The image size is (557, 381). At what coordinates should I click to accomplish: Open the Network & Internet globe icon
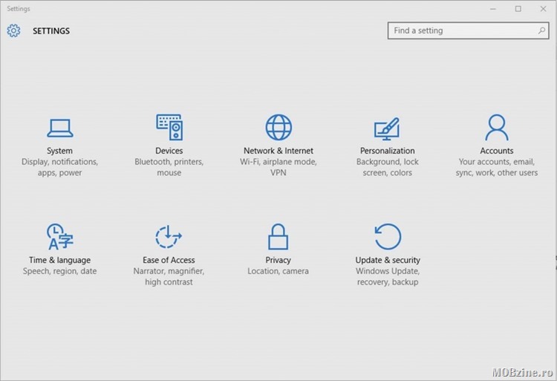[278, 127]
